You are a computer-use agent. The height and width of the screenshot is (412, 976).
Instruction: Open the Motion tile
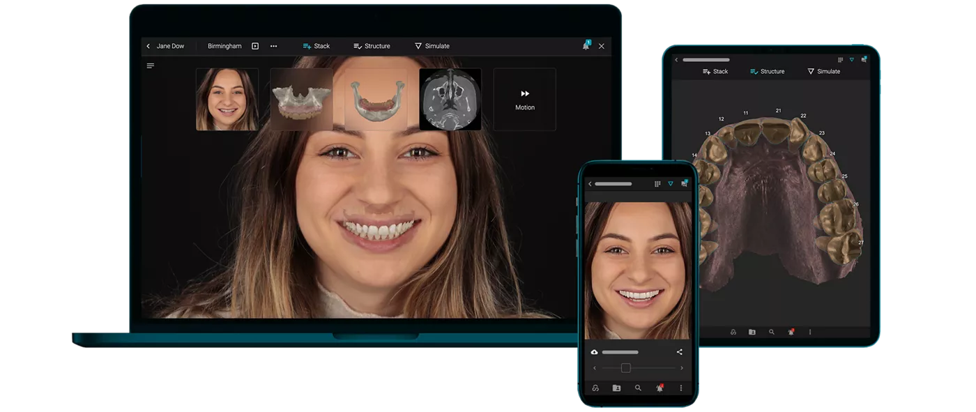pyautogui.click(x=525, y=99)
